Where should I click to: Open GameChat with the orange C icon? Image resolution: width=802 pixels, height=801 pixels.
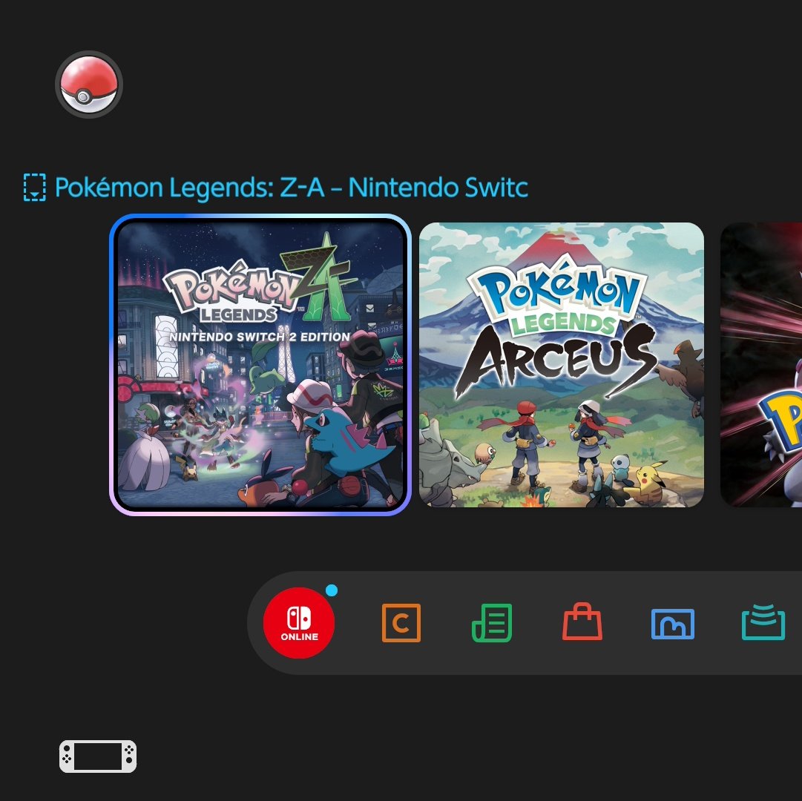pyautogui.click(x=401, y=622)
